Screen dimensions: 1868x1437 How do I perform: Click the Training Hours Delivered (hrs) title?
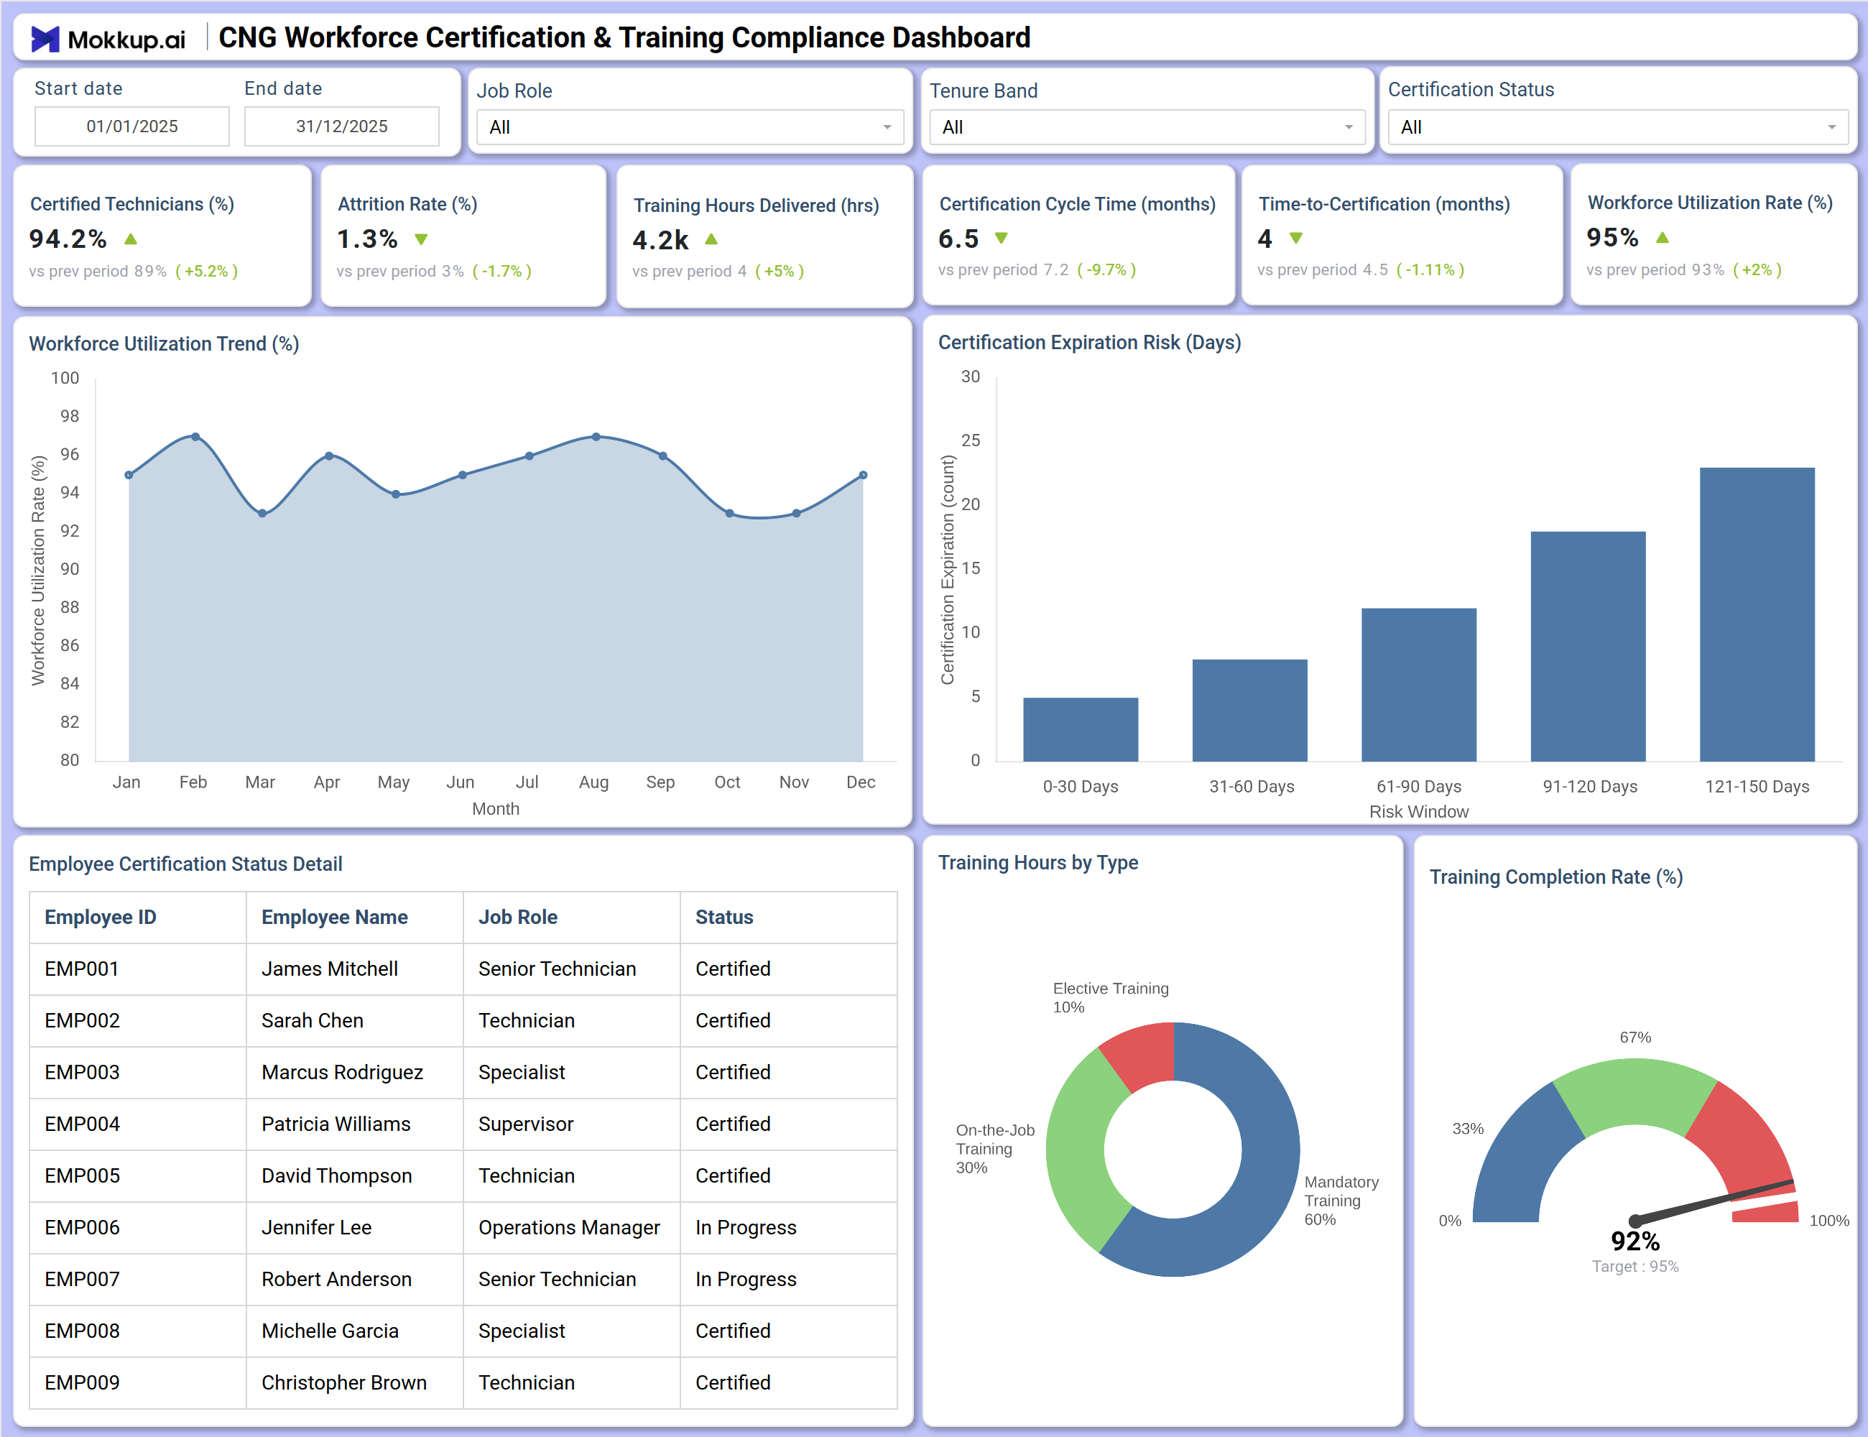pyautogui.click(x=756, y=206)
